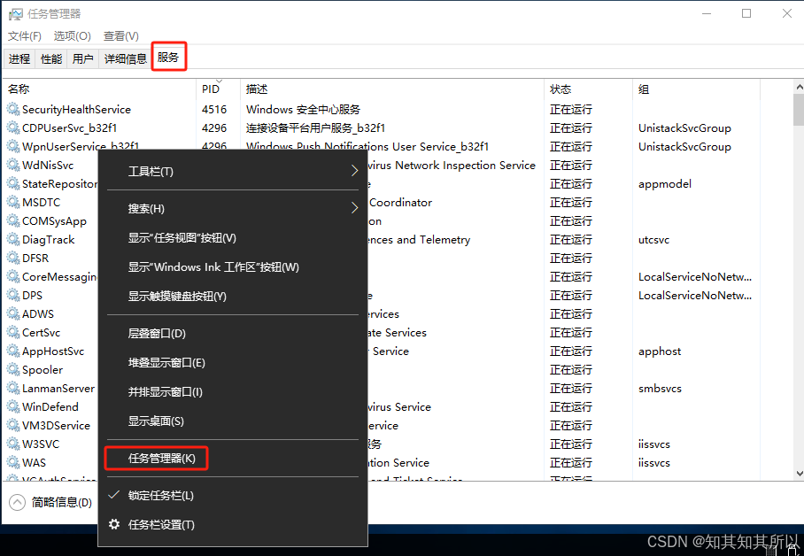Toggle 显示触摸键盘按钮(Y) option
Image resolution: width=804 pixels, height=556 pixels.
pos(232,297)
